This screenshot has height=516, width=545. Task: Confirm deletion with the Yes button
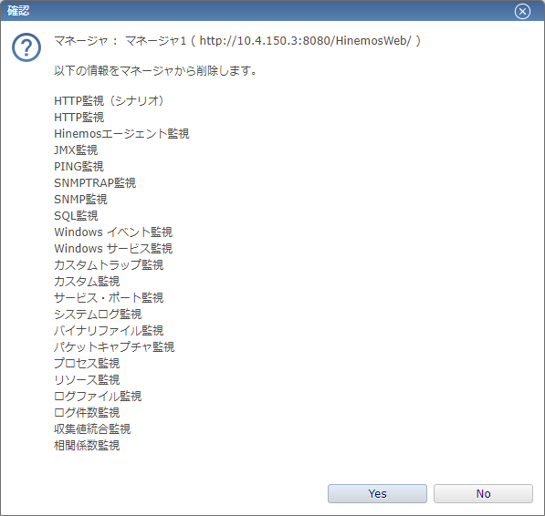(x=377, y=493)
